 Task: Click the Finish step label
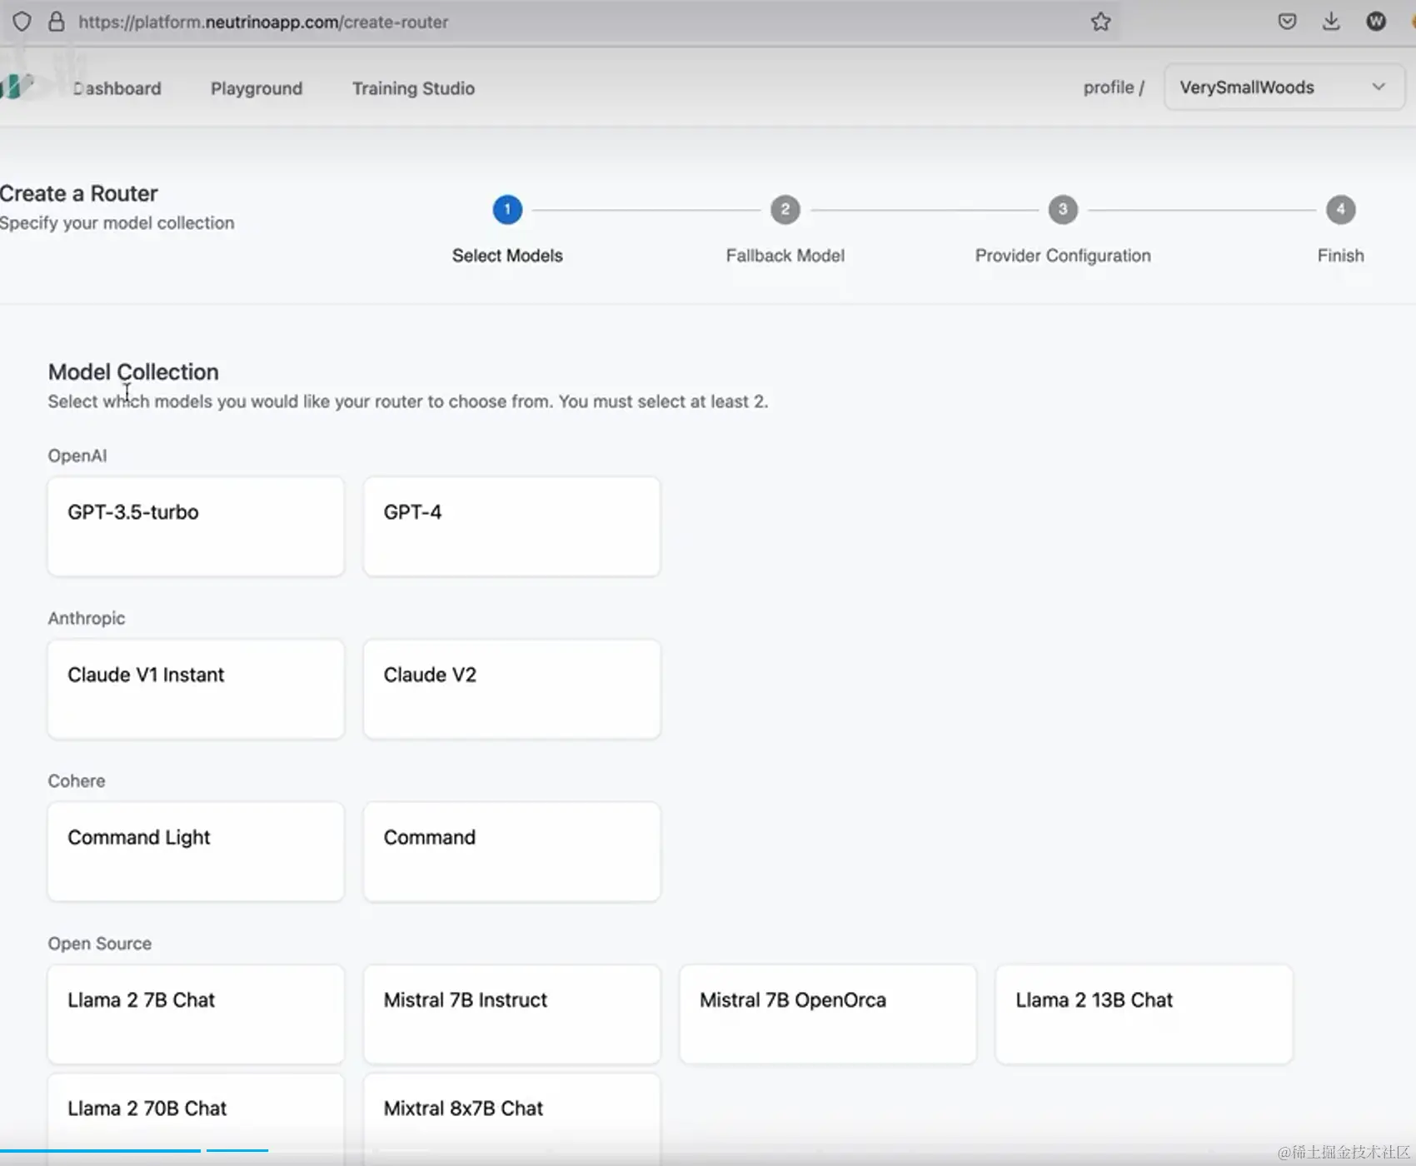click(x=1341, y=256)
